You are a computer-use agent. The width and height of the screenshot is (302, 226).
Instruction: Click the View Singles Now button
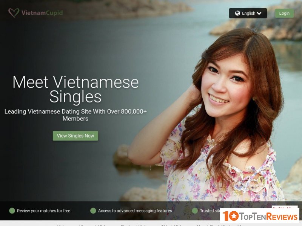pos(75,136)
